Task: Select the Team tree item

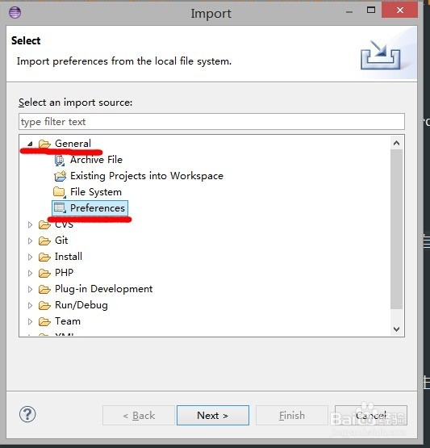Action: click(68, 321)
